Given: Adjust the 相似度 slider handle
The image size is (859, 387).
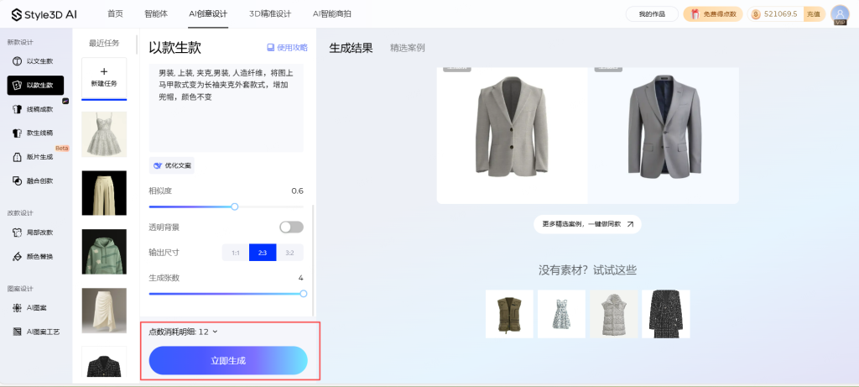Looking at the screenshot, I should tap(235, 207).
